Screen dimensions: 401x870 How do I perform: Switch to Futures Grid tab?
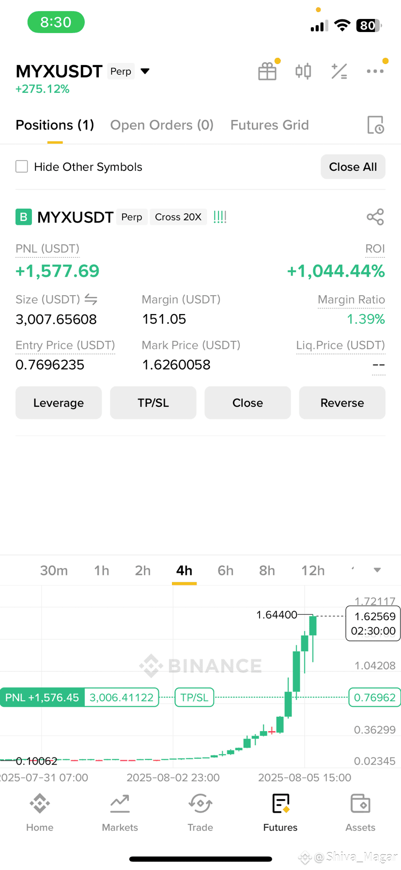click(x=270, y=125)
